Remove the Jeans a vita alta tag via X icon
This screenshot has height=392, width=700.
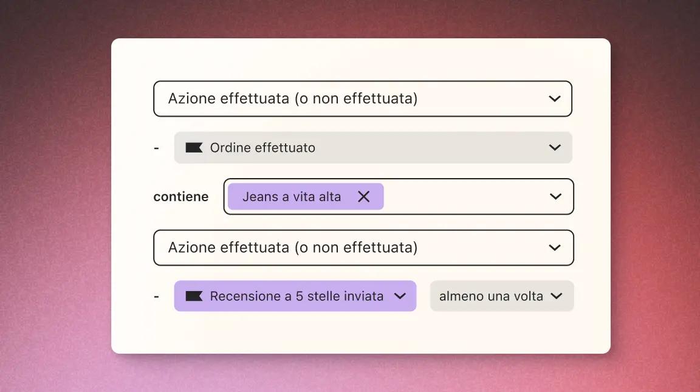pyautogui.click(x=363, y=196)
